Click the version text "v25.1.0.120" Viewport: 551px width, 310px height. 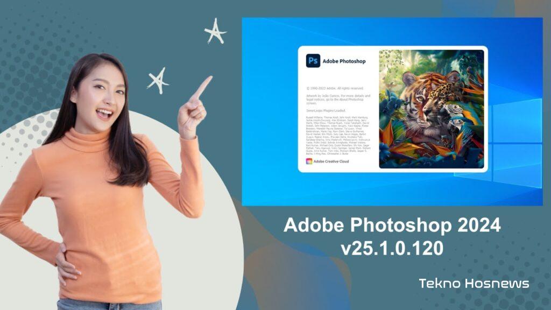392,248
